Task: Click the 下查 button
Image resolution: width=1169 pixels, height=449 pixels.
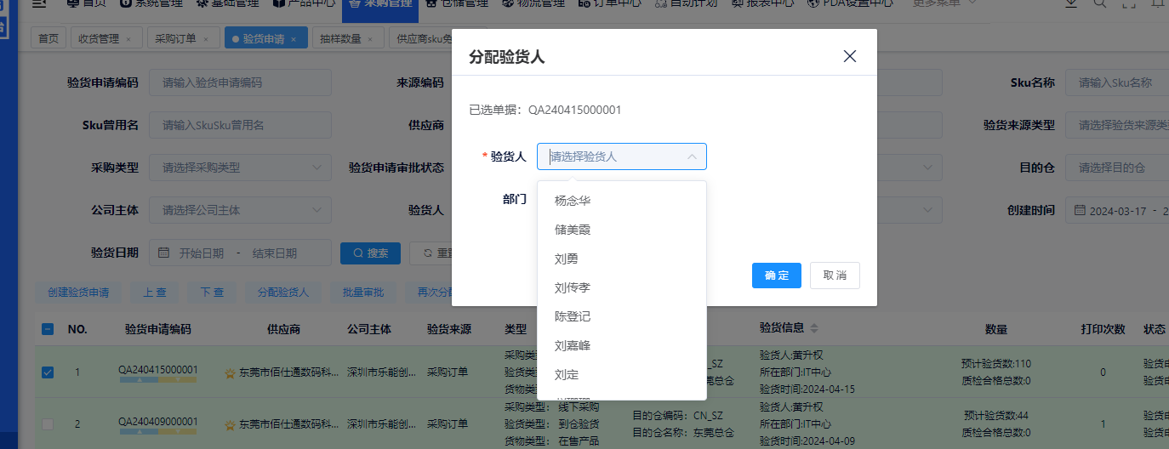Action: (x=212, y=293)
